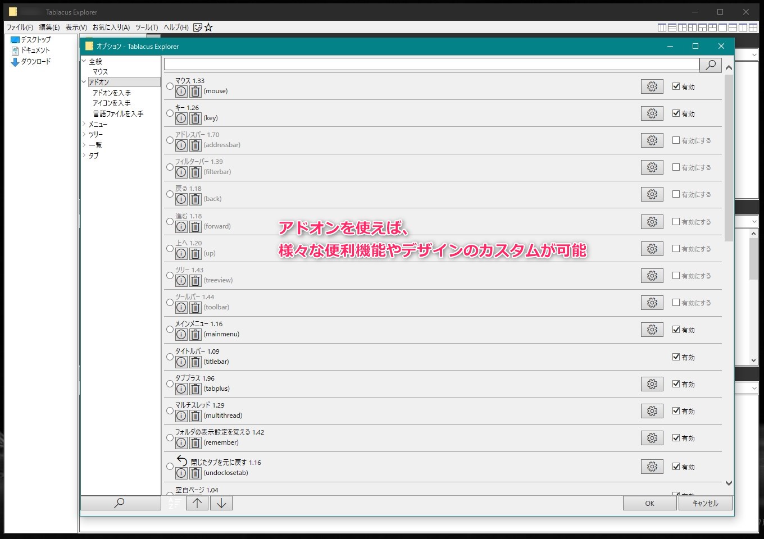This screenshot has width=764, height=539.
Task: Enable the addressbar addon checkbox
Action: point(676,140)
